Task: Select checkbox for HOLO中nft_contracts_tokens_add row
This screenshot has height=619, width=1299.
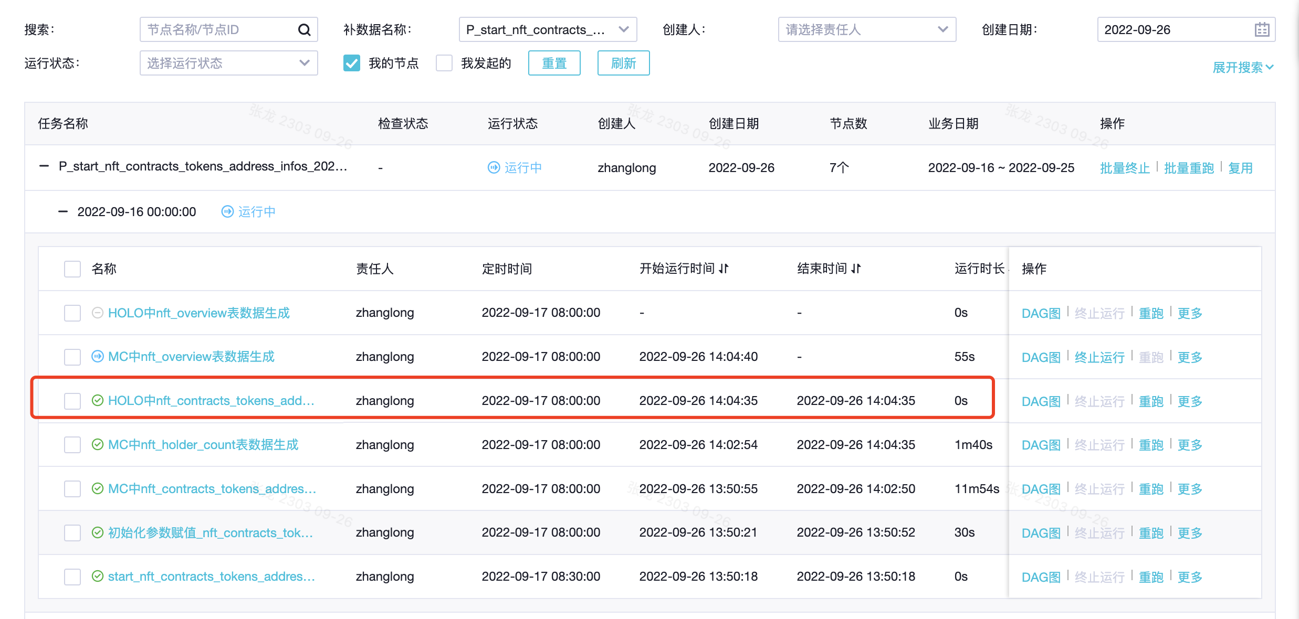Action: click(x=72, y=401)
